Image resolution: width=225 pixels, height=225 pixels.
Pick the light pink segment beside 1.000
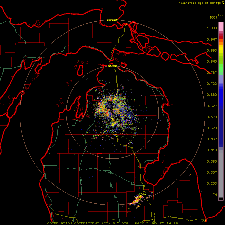[221, 27]
